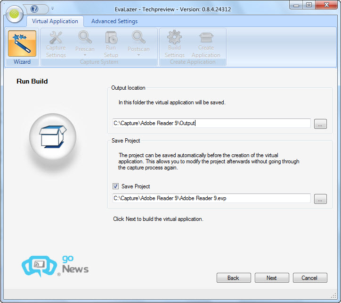Expand the quick access toolbar arrow

[52, 8]
